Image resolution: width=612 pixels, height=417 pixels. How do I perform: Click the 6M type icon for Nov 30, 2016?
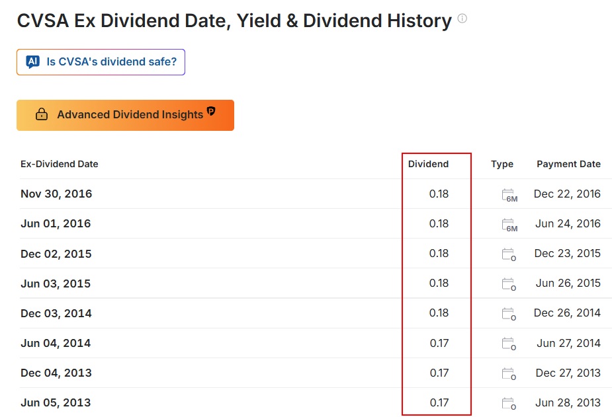pos(509,195)
